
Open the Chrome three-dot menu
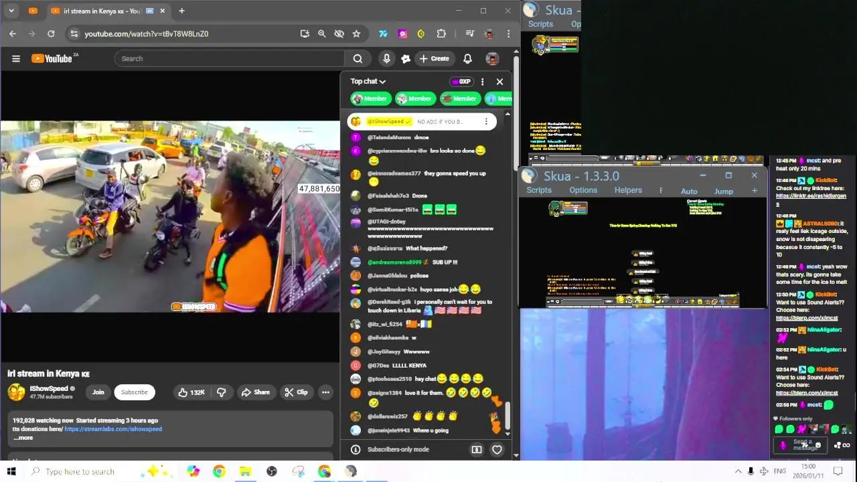[508, 33]
